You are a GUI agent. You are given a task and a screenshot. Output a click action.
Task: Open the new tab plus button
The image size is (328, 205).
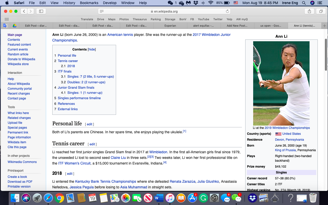(324, 26)
